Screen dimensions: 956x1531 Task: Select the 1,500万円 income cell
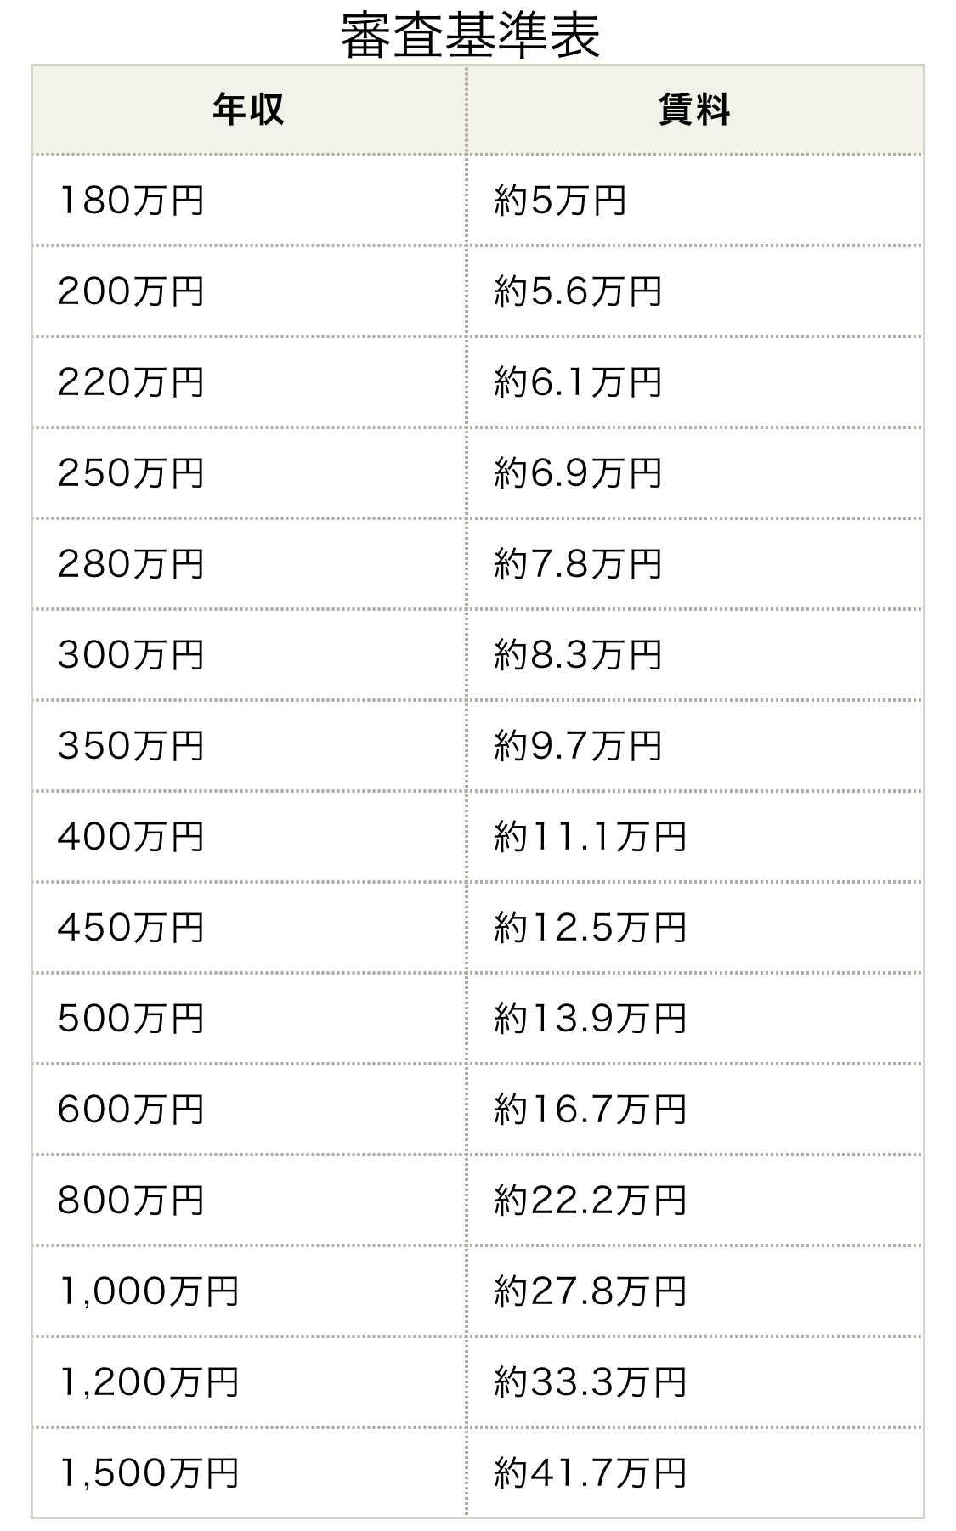[x=149, y=1473]
